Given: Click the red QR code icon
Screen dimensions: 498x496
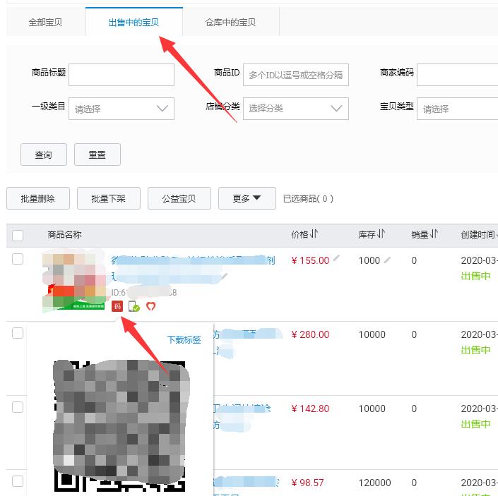Looking at the screenshot, I should point(117,306).
